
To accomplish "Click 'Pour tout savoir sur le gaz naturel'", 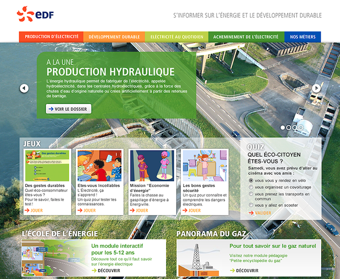I will (x=273, y=246).
